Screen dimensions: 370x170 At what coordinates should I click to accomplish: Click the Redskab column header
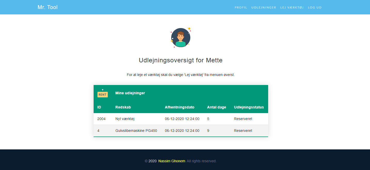(x=123, y=107)
